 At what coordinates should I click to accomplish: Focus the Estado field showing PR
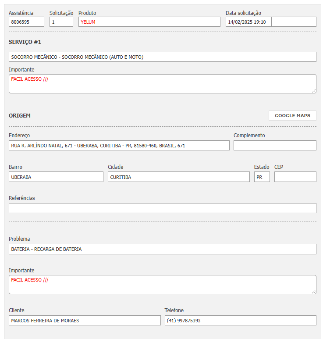pos(262,177)
